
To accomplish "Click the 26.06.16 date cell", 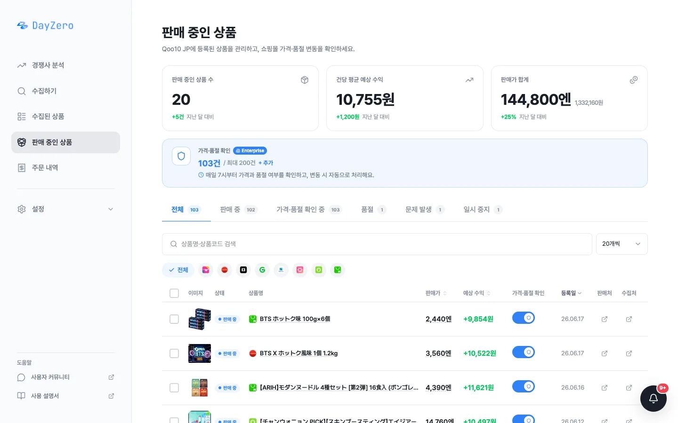I will [x=573, y=388].
